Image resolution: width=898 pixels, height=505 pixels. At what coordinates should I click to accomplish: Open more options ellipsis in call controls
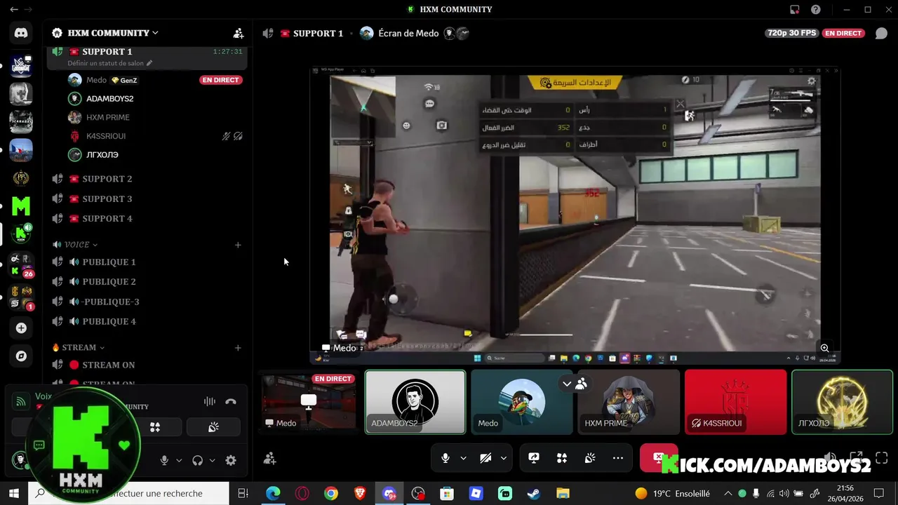(618, 458)
